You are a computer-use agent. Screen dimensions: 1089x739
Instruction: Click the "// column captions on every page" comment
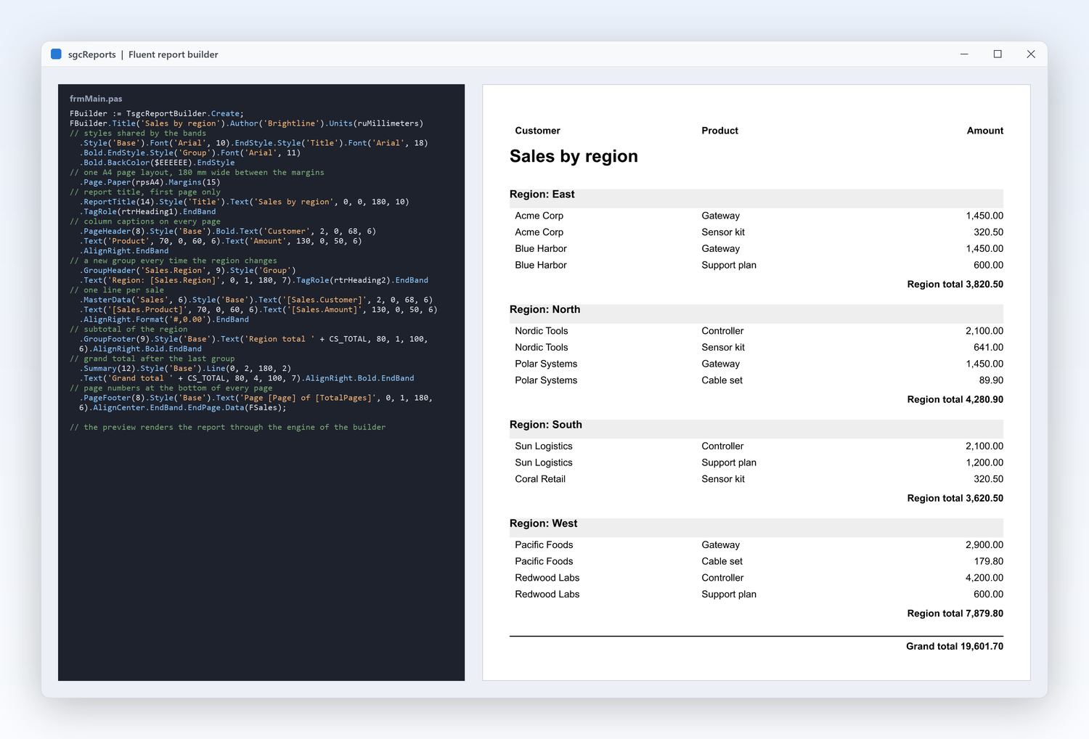[145, 221]
